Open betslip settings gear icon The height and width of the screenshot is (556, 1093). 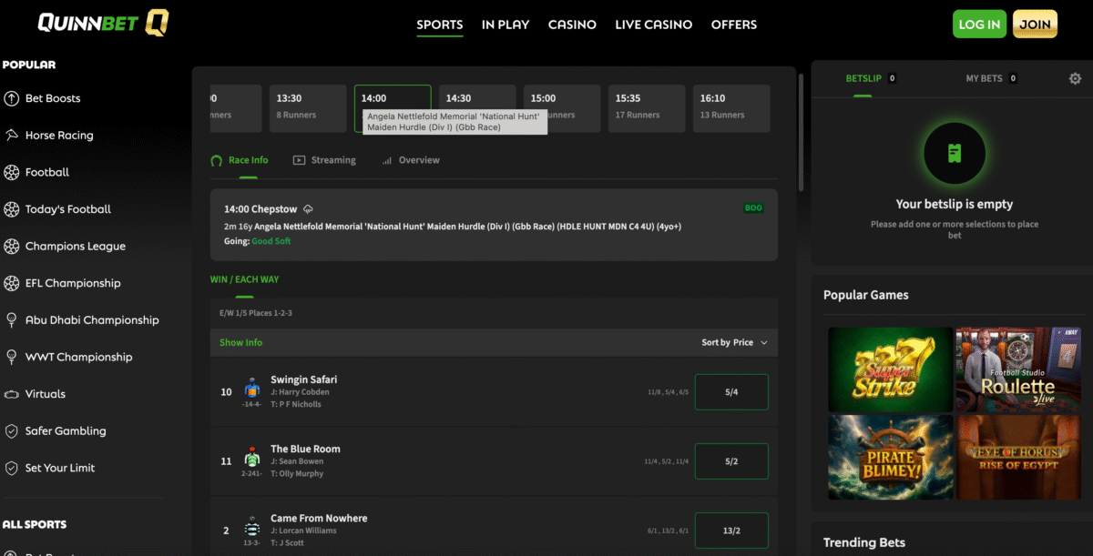(x=1075, y=79)
